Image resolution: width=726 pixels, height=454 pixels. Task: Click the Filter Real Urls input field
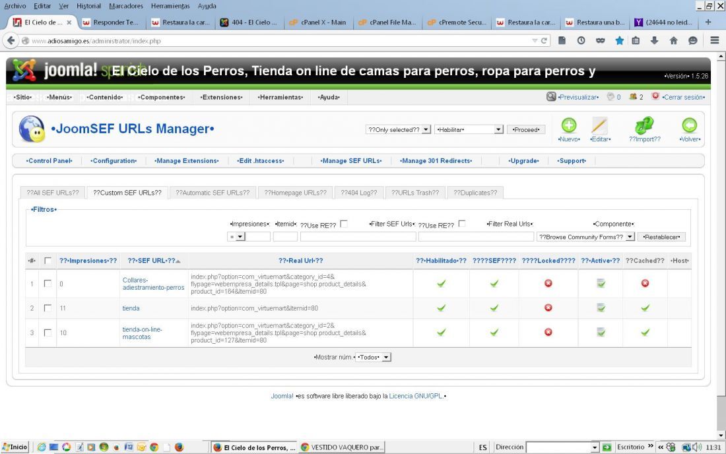476,236
